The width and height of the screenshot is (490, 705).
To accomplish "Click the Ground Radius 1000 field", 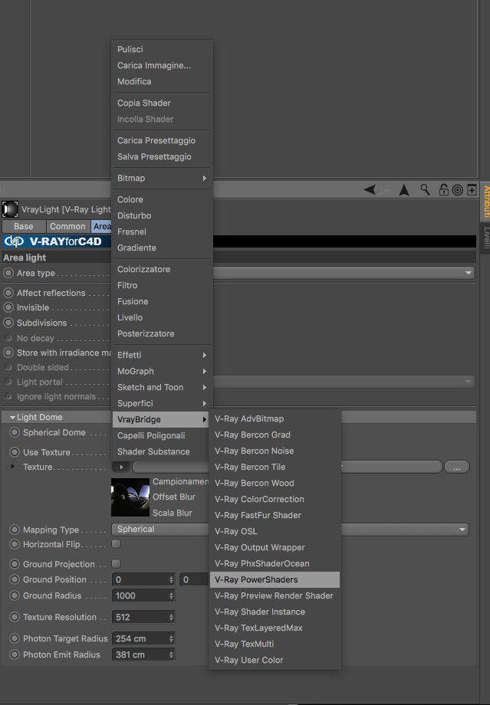I will pyautogui.click(x=143, y=595).
